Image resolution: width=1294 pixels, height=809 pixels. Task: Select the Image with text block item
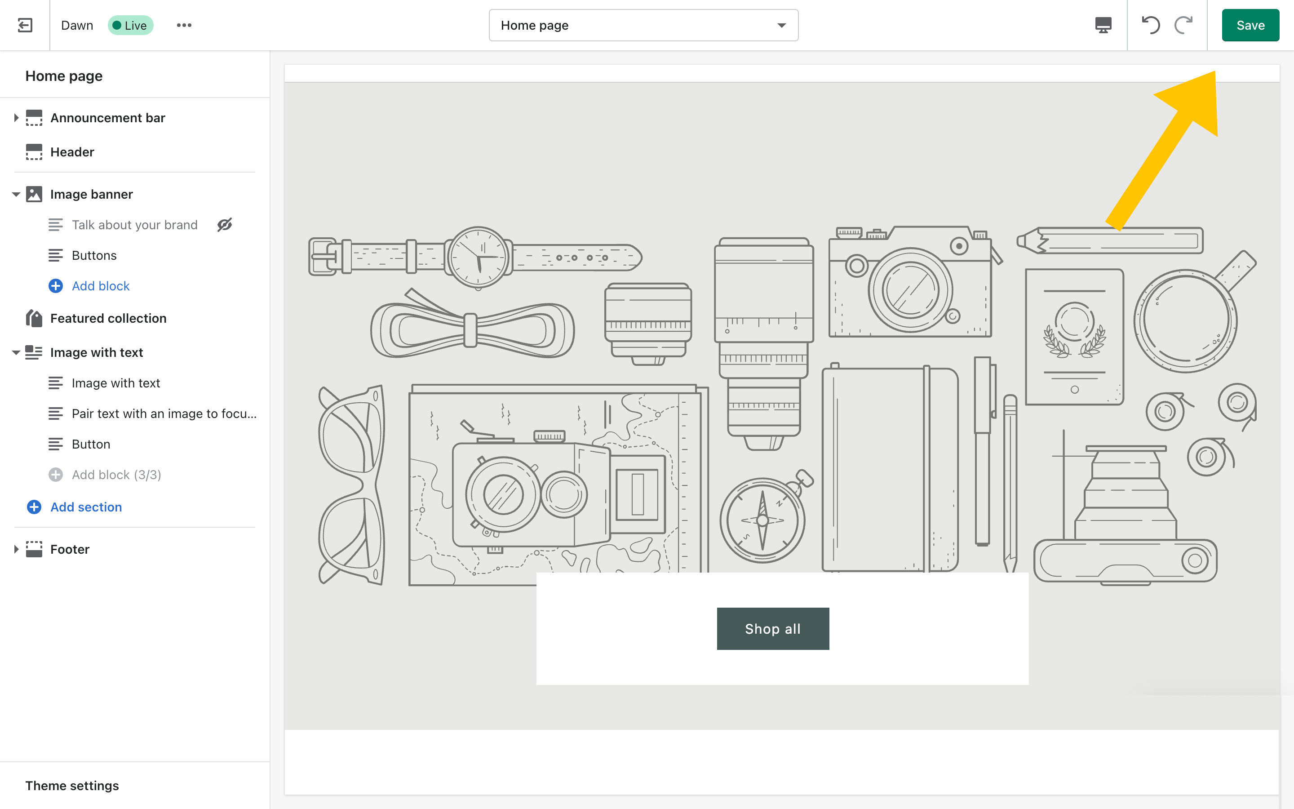click(x=115, y=383)
